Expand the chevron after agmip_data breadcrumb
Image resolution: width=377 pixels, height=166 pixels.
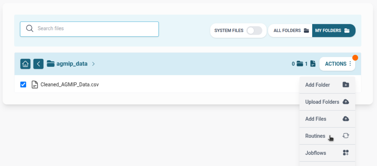coord(93,64)
